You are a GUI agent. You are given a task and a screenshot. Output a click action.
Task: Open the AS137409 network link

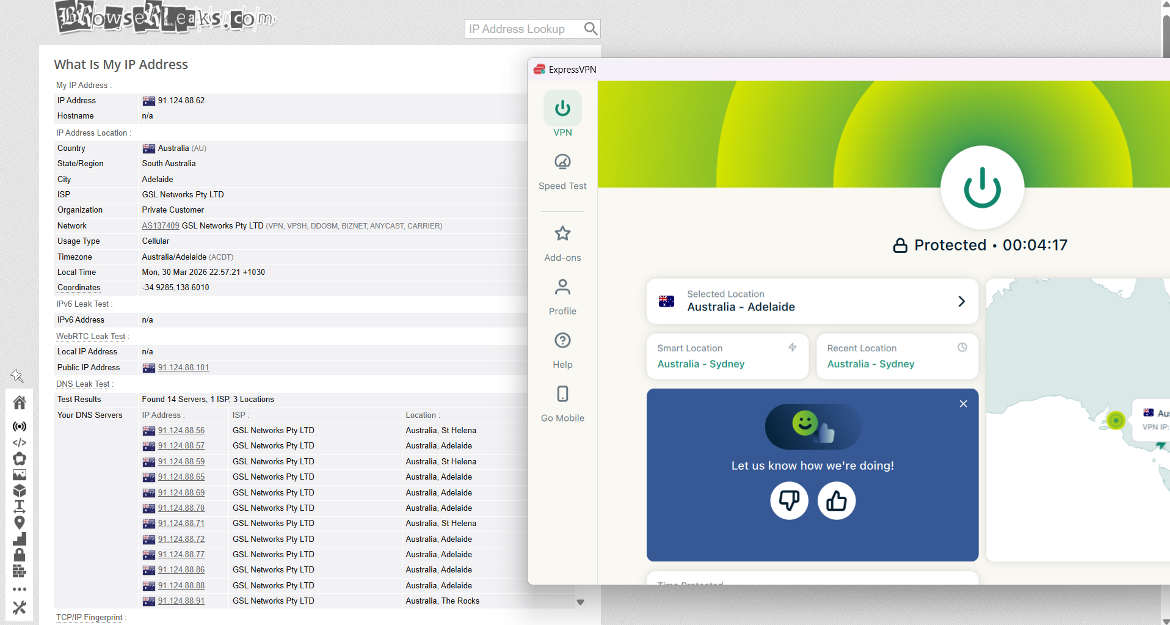[x=160, y=225]
